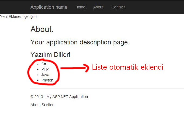Go to the About navigation item

(98, 7)
